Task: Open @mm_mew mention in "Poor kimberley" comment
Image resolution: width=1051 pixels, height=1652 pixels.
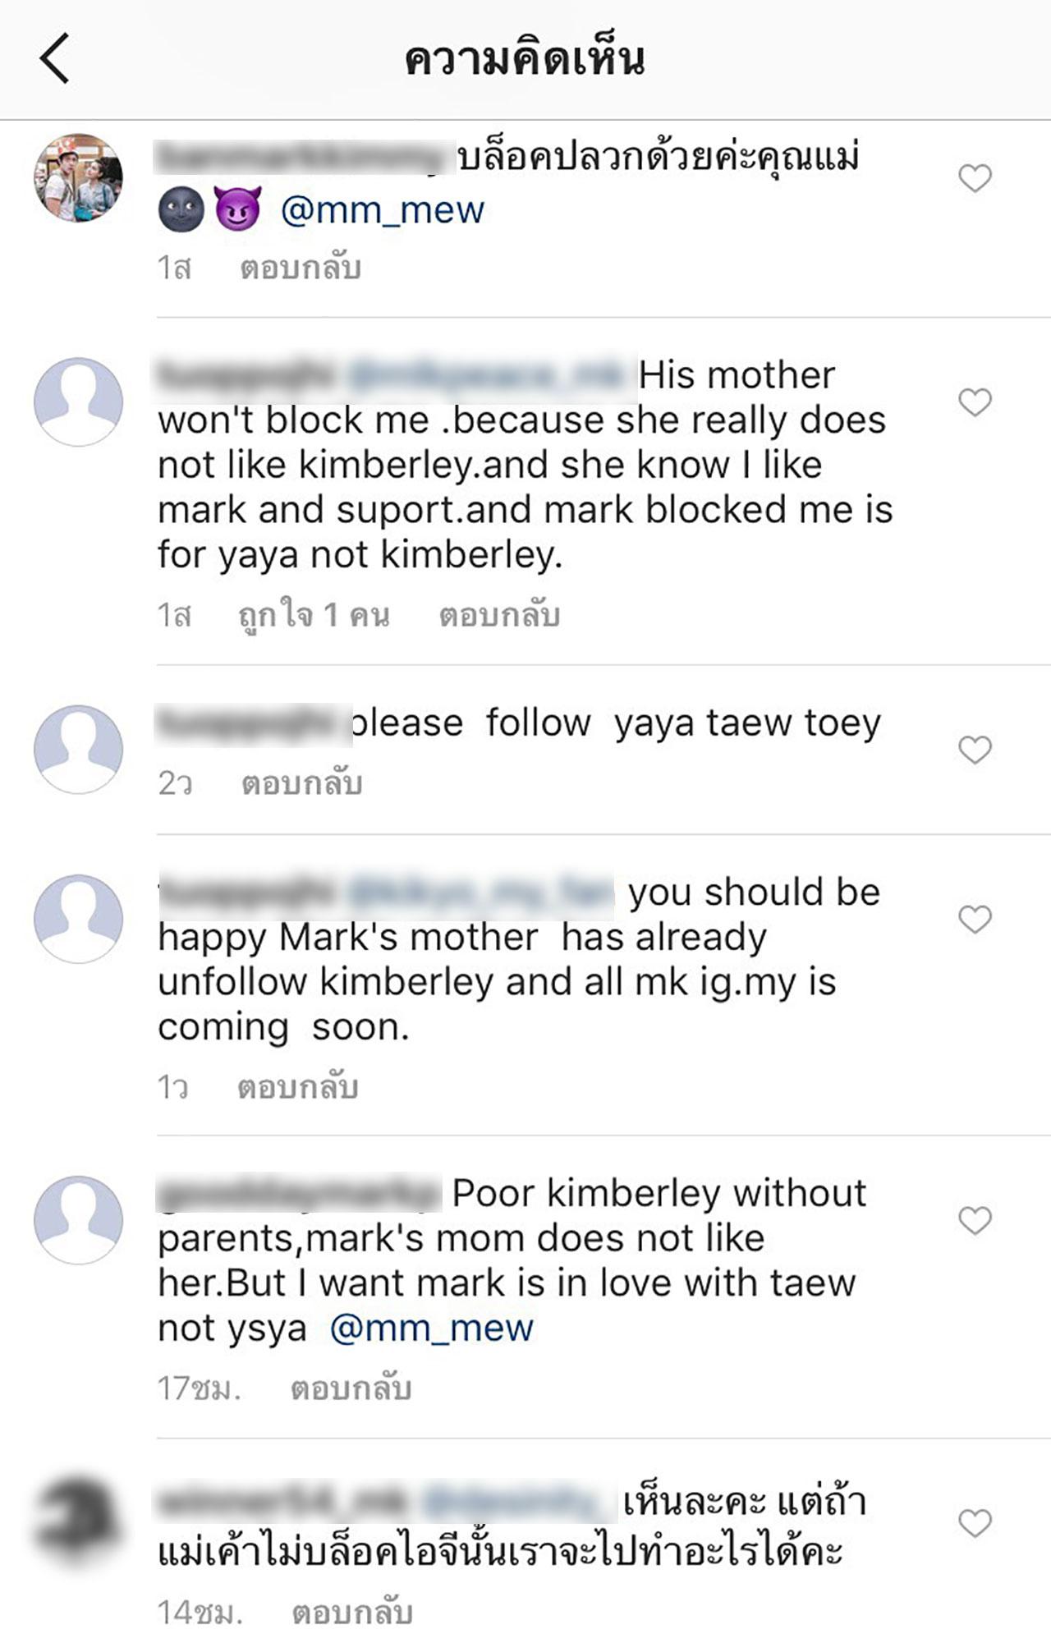Action: click(432, 1328)
